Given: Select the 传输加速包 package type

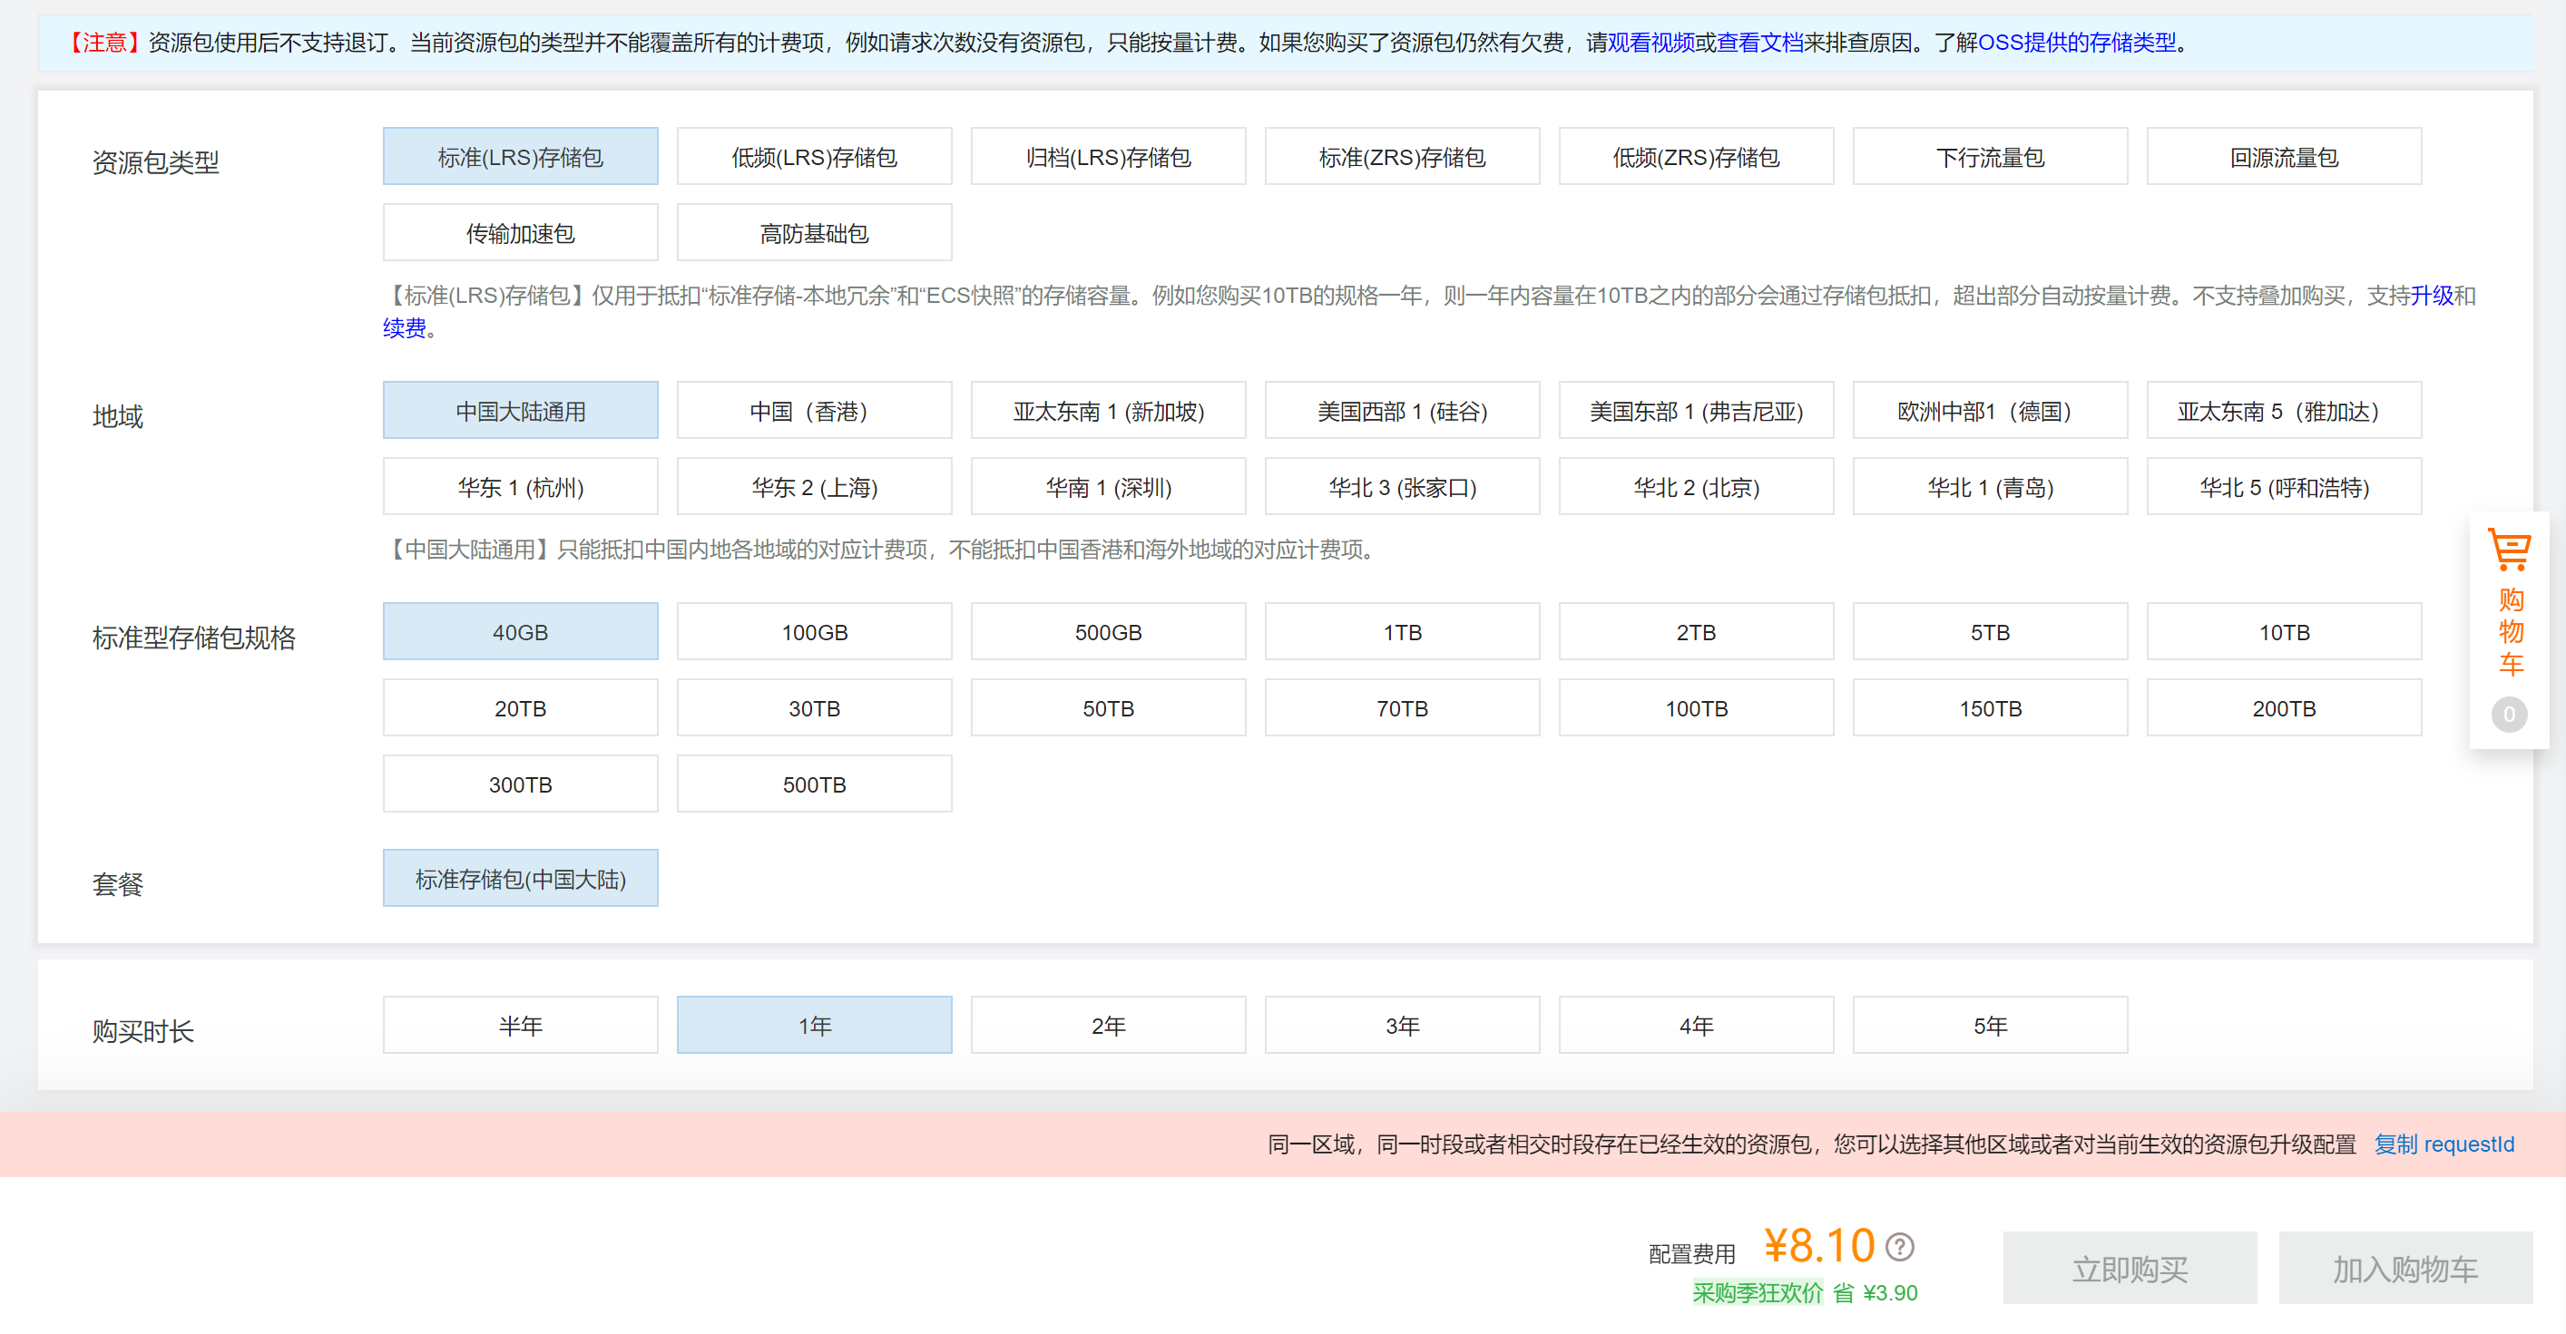Looking at the screenshot, I should pos(520,233).
